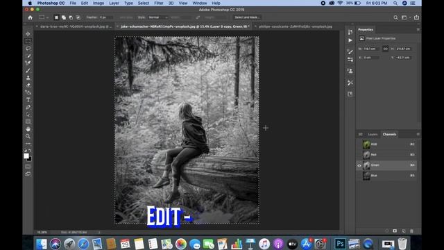Click Create new channel icon

pos(404,231)
